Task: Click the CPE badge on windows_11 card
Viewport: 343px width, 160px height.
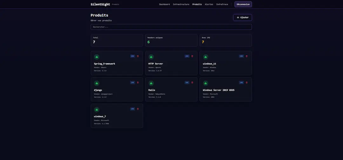Action: pos(241,56)
